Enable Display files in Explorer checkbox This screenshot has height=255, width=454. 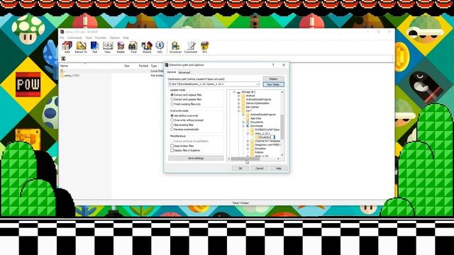coord(185,151)
